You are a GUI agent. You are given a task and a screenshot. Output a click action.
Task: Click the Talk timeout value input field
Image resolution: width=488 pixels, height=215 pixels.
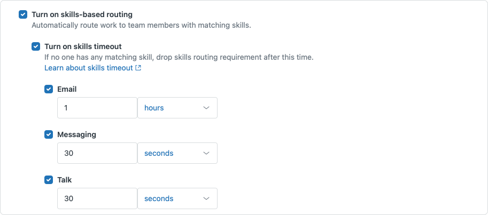(97, 198)
